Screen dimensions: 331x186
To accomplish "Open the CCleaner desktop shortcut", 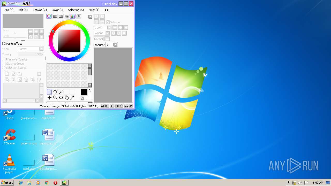I will [x=9, y=137].
